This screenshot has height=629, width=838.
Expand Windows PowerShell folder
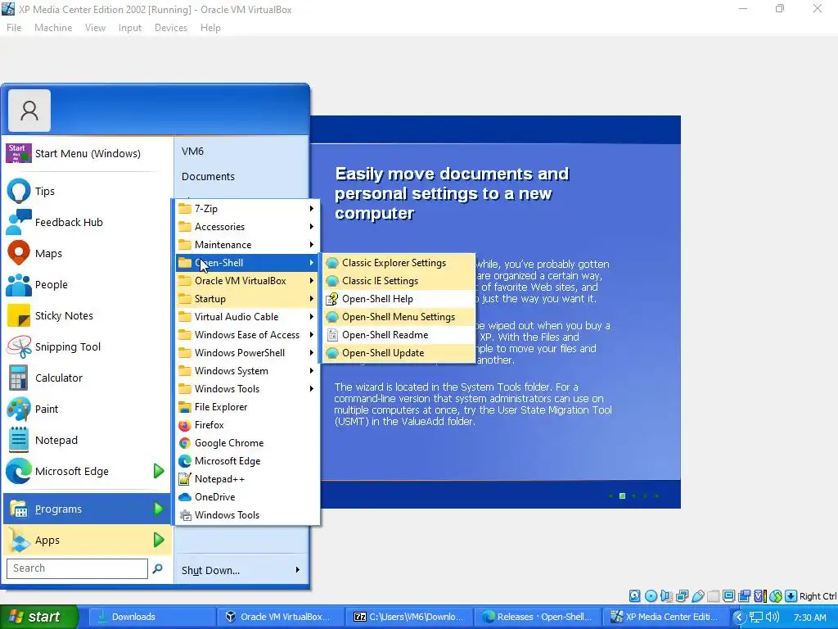tap(247, 353)
